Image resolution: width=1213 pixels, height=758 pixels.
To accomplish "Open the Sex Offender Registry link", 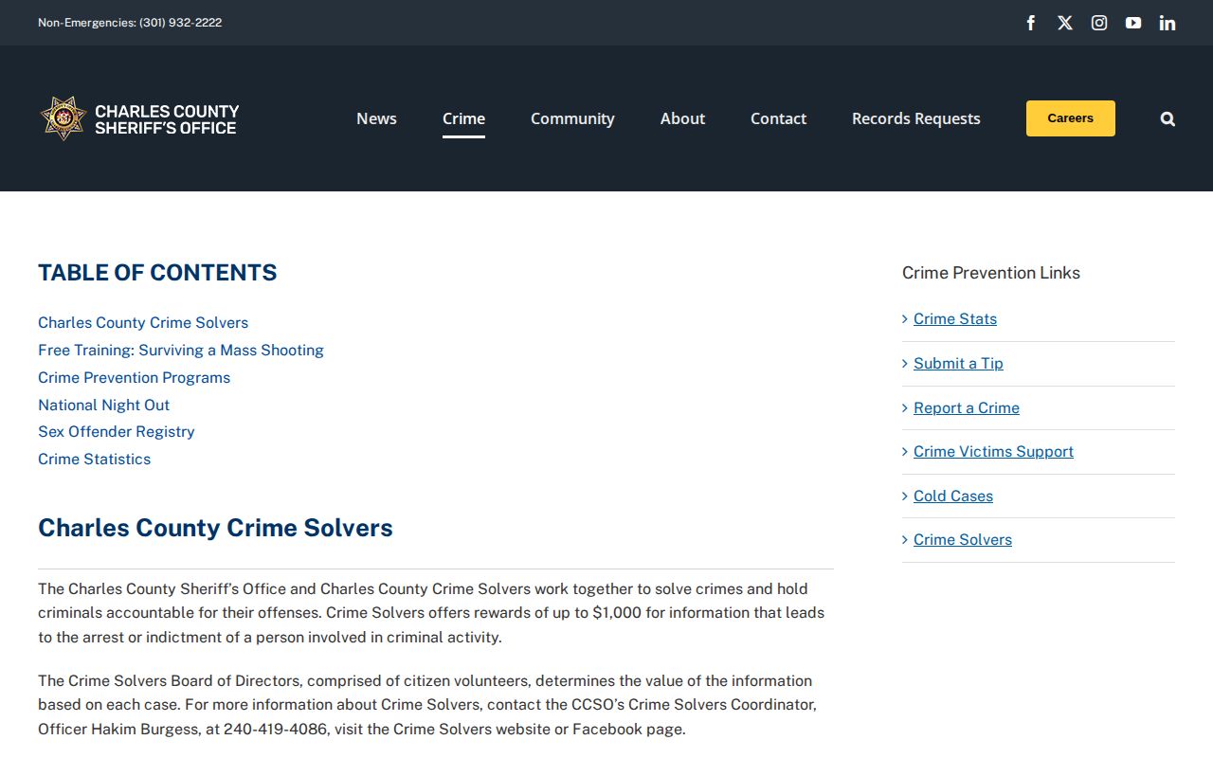I will click(116, 432).
